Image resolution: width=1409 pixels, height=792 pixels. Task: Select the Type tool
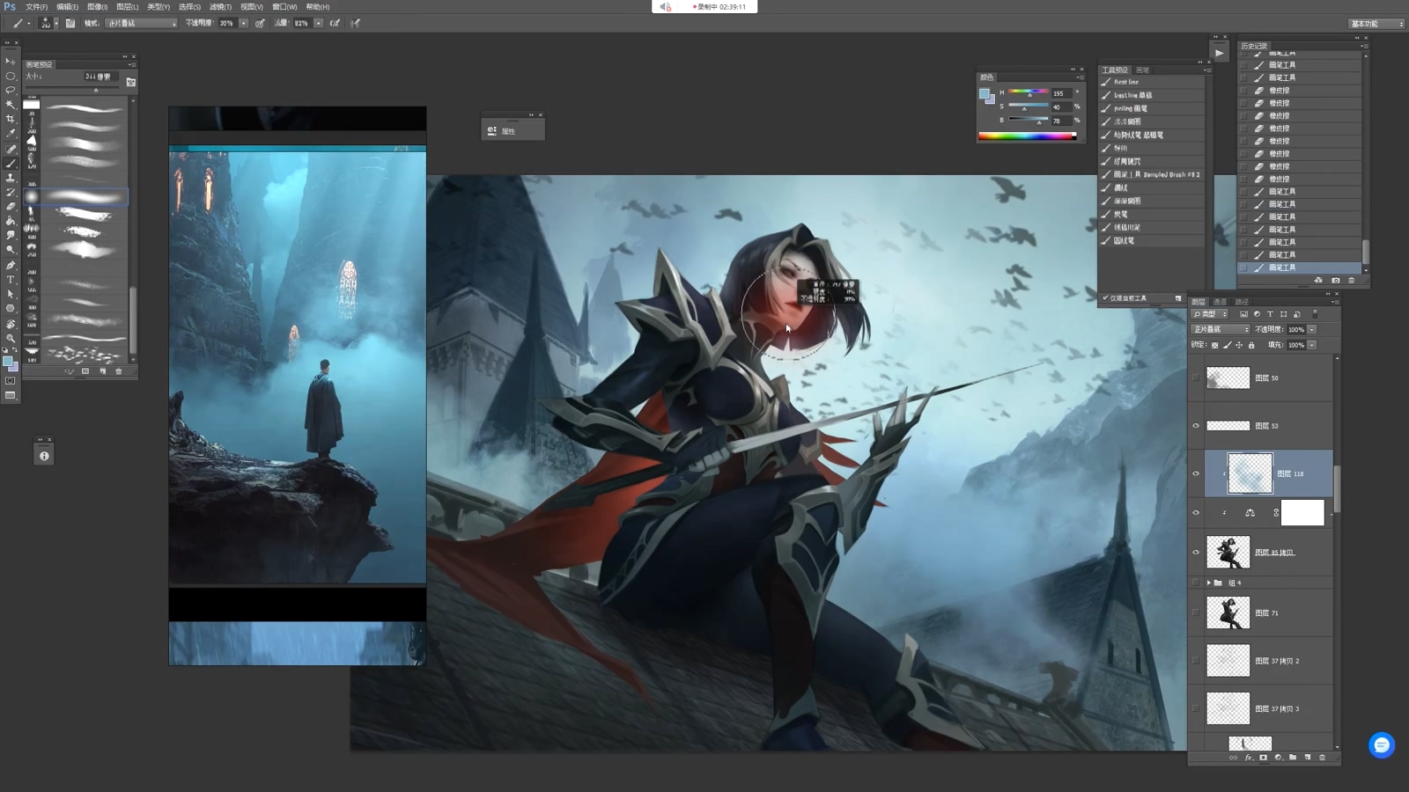[11, 279]
